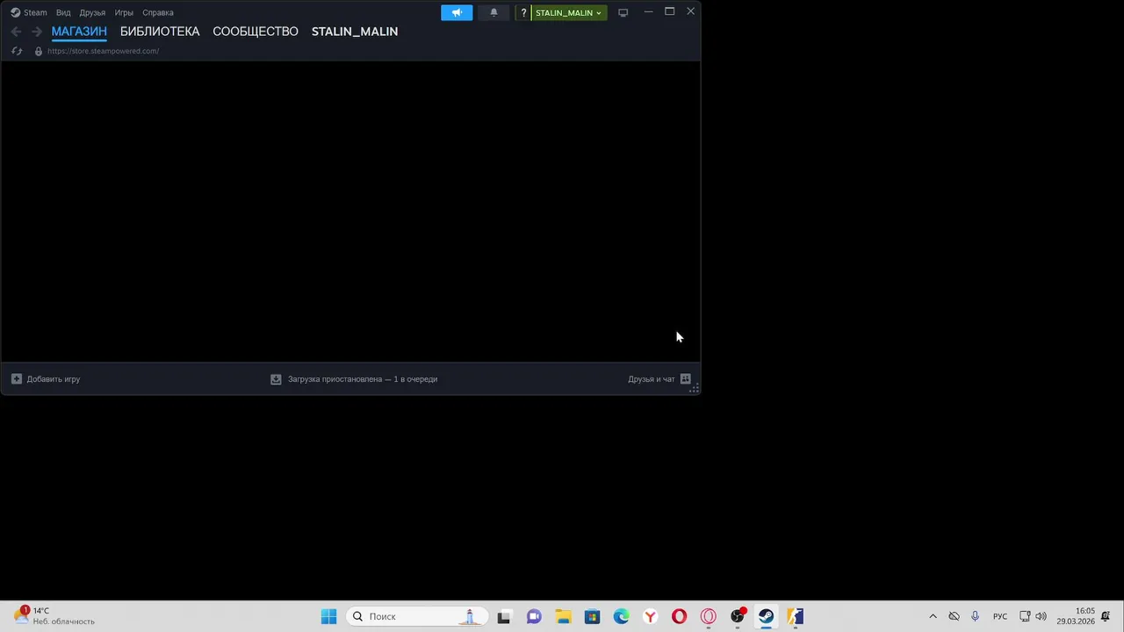Viewport: 1124px width, 632px height.
Task: Launch Microsoft Edge from the taskbar
Action: [621, 616]
